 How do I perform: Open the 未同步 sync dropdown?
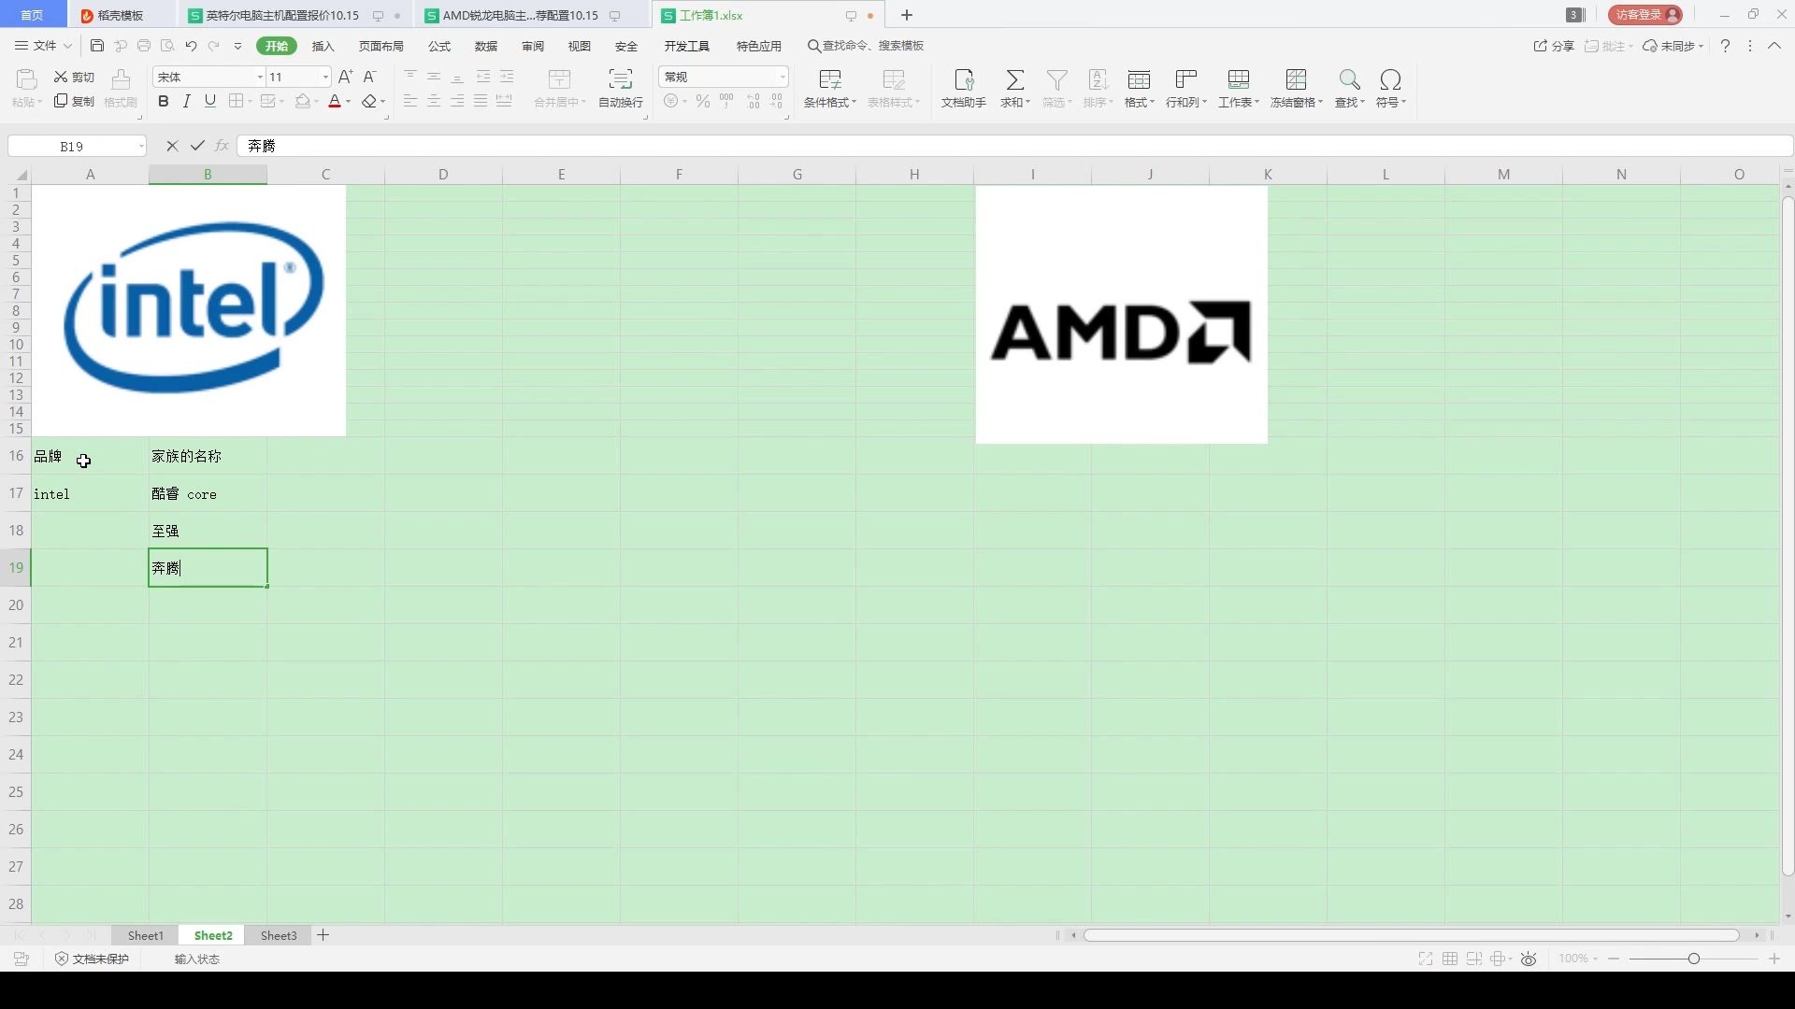[x=1673, y=46]
